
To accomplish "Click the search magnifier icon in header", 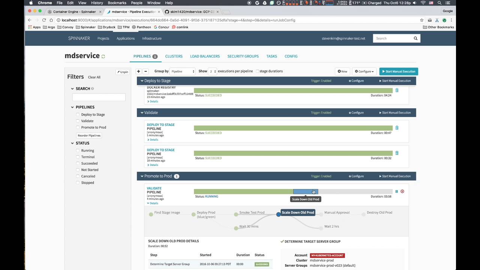I will [x=415, y=38].
